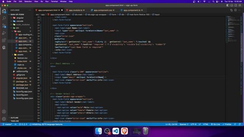Open the Run menu
The image size is (244, 137).
[47, 2]
